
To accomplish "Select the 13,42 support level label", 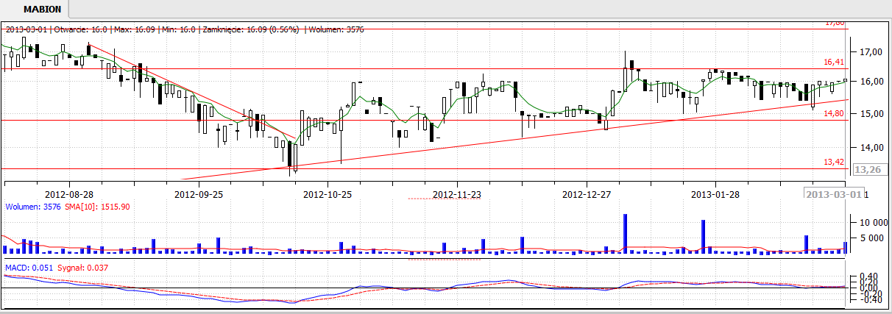I will click(x=832, y=162).
